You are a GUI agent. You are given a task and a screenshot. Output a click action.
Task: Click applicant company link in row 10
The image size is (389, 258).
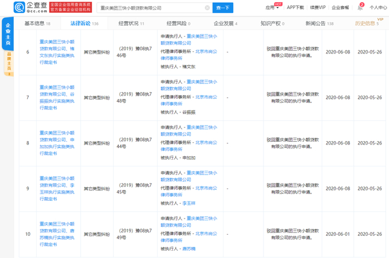click(189, 222)
